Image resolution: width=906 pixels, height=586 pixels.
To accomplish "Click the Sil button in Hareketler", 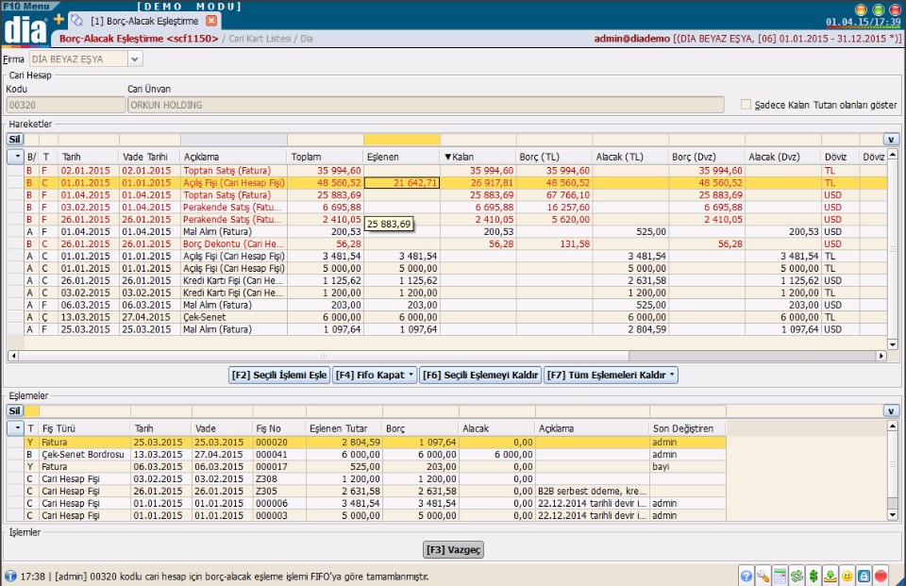I will [x=14, y=140].
